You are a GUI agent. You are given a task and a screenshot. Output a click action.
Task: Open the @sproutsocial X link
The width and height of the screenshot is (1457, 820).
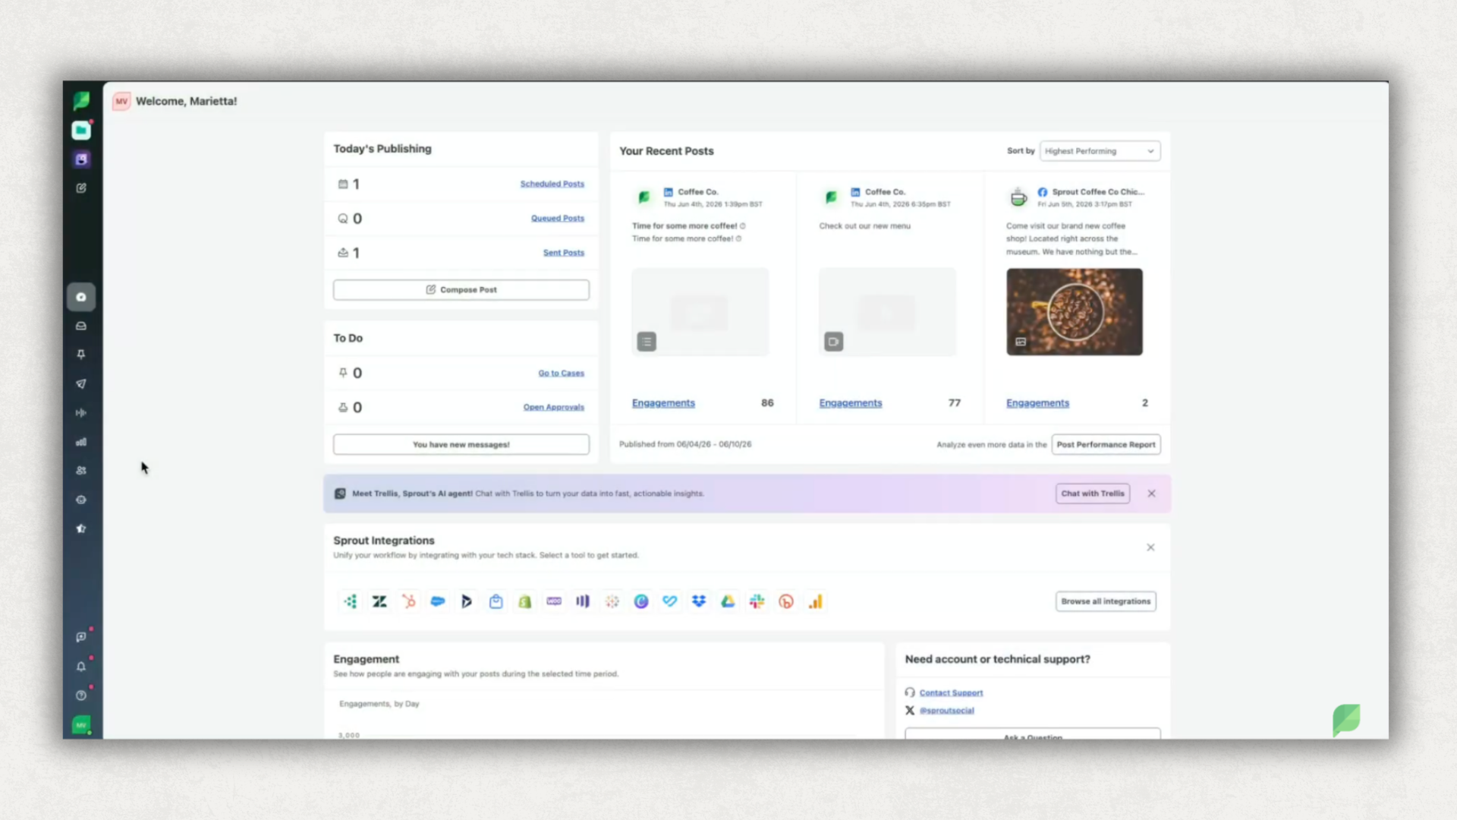point(946,711)
